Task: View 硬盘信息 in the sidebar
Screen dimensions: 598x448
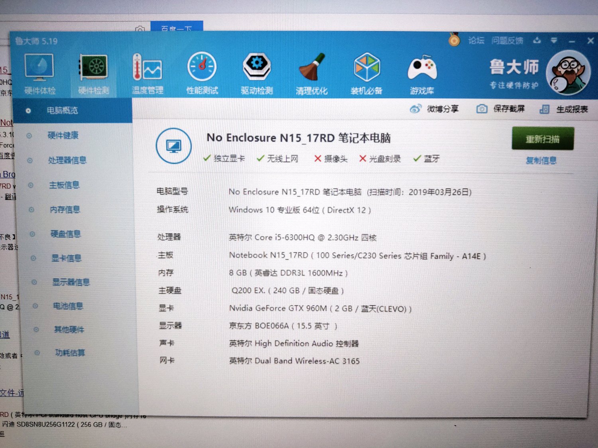Action: [66, 234]
